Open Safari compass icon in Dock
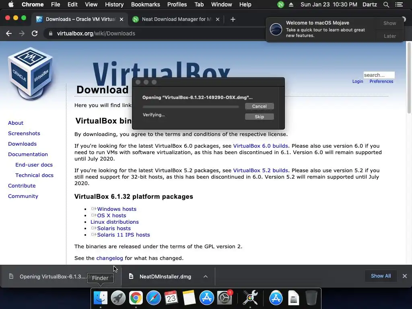This screenshot has width=412, height=309. coord(153,298)
